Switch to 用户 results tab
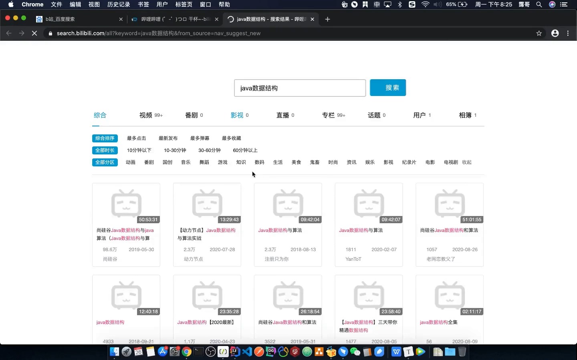This screenshot has width=577, height=360. (x=422, y=115)
